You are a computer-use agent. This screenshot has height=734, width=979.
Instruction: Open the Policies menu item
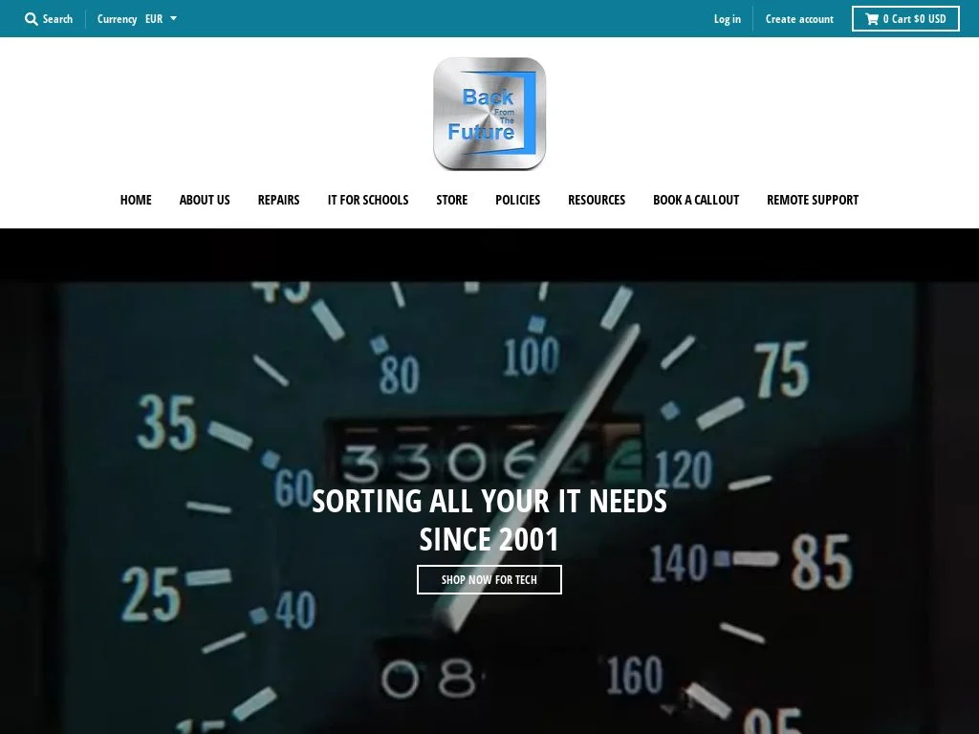[517, 200]
